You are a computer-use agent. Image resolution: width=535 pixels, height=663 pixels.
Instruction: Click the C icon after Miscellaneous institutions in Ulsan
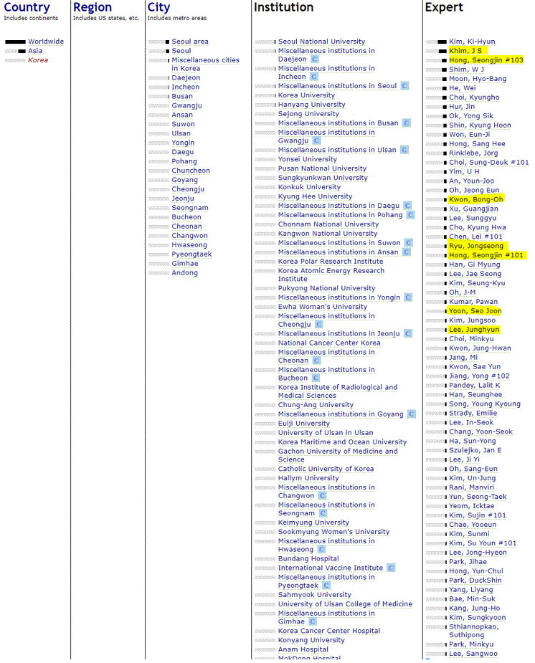click(x=404, y=150)
